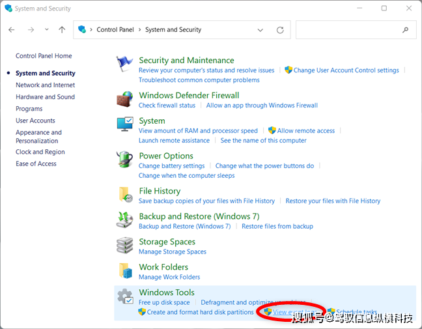Image resolution: width=422 pixels, height=329 pixels.
Task: Open User Accounts category
Action: 35,121
